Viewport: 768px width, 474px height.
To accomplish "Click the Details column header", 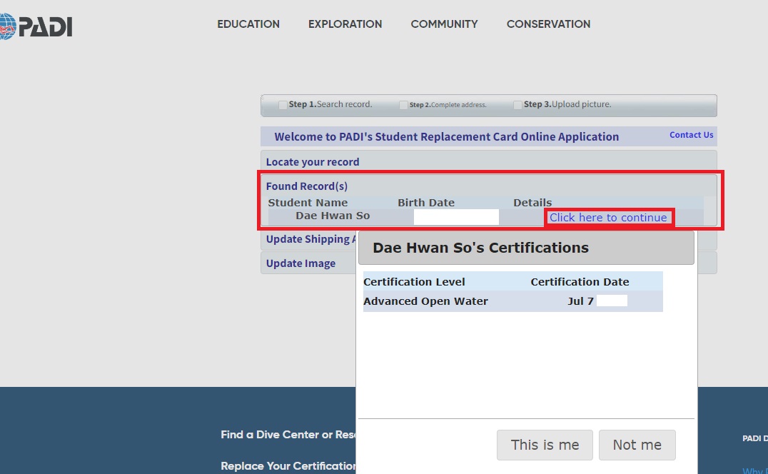I will pyautogui.click(x=532, y=203).
